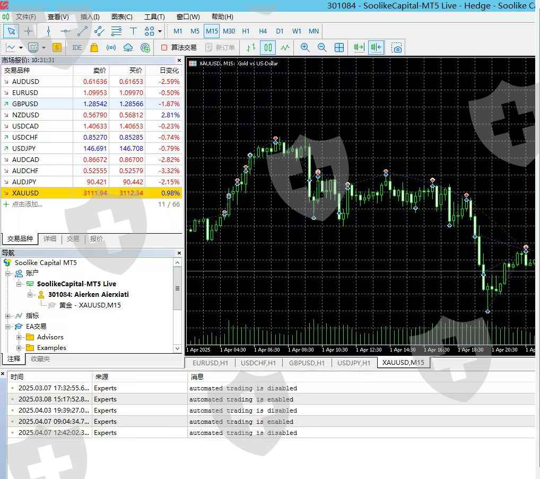Open the IDE MetaEditor button
540x479 pixels.
point(77,47)
